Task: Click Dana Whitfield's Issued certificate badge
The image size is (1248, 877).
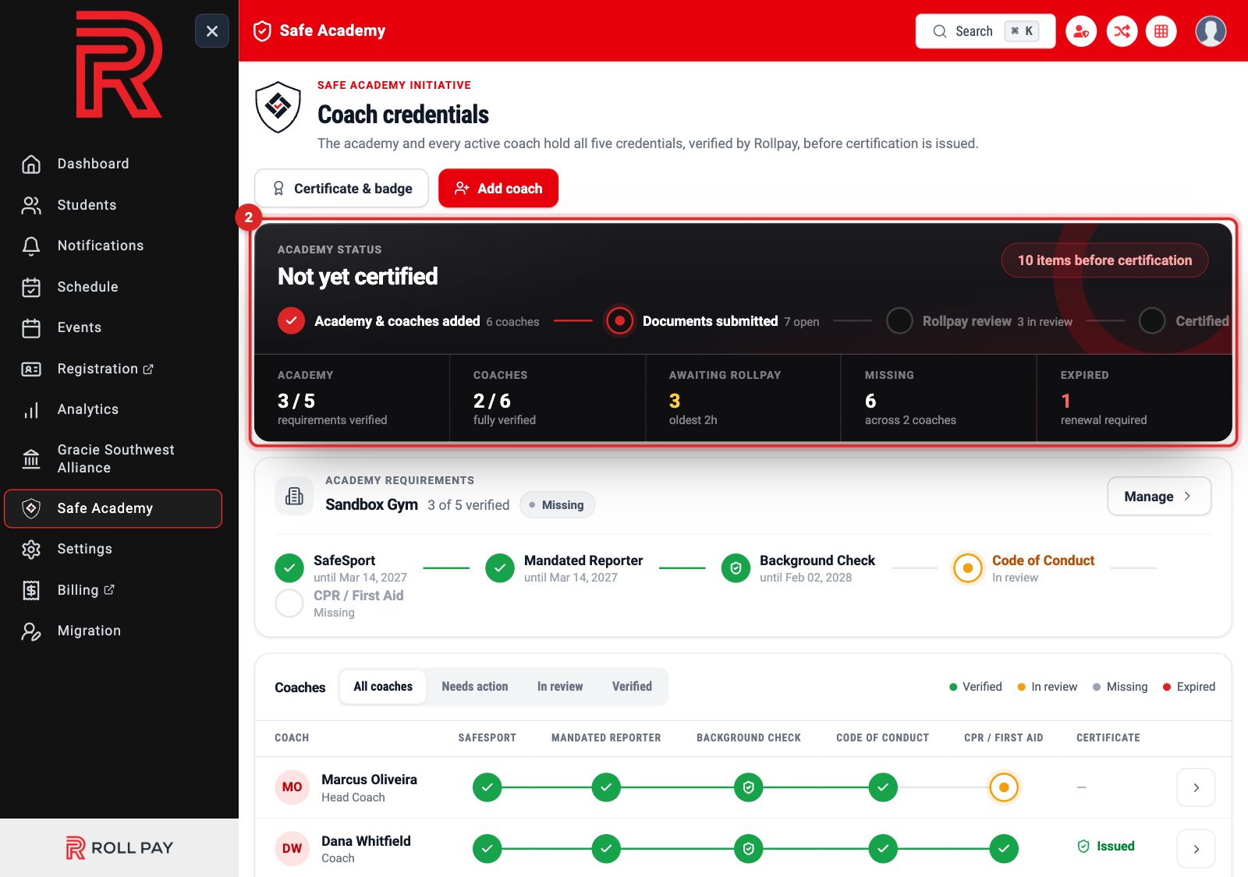Action: [x=1106, y=847]
